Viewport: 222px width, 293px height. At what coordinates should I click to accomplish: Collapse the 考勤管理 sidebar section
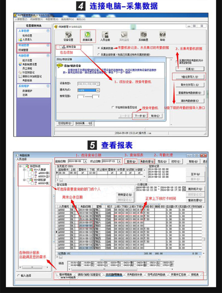(x=48, y=55)
